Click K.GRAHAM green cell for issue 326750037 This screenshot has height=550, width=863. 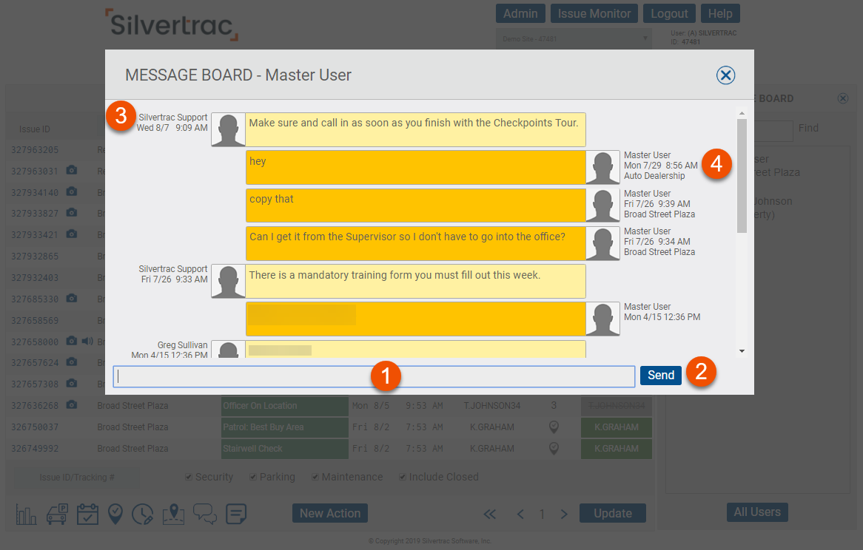(x=617, y=427)
